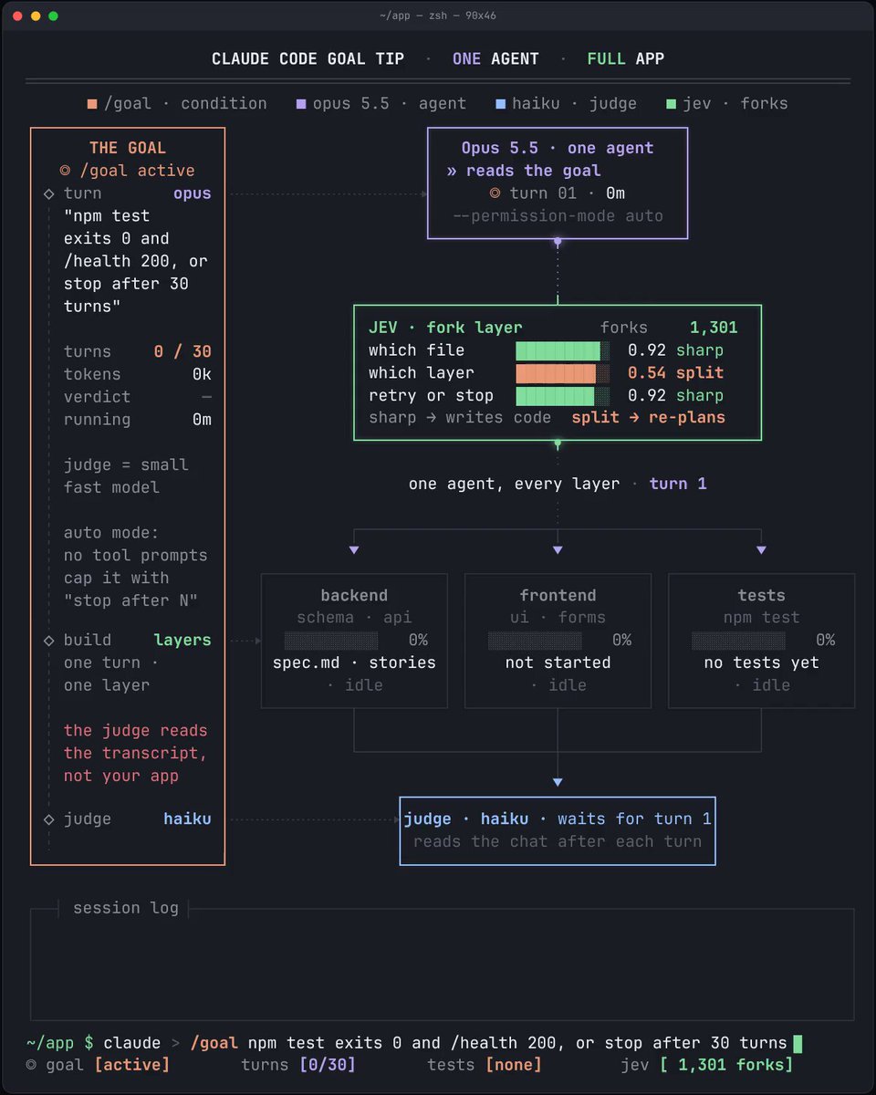
Task: Click the "sharp → writes code" text
Action: [460, 418]
